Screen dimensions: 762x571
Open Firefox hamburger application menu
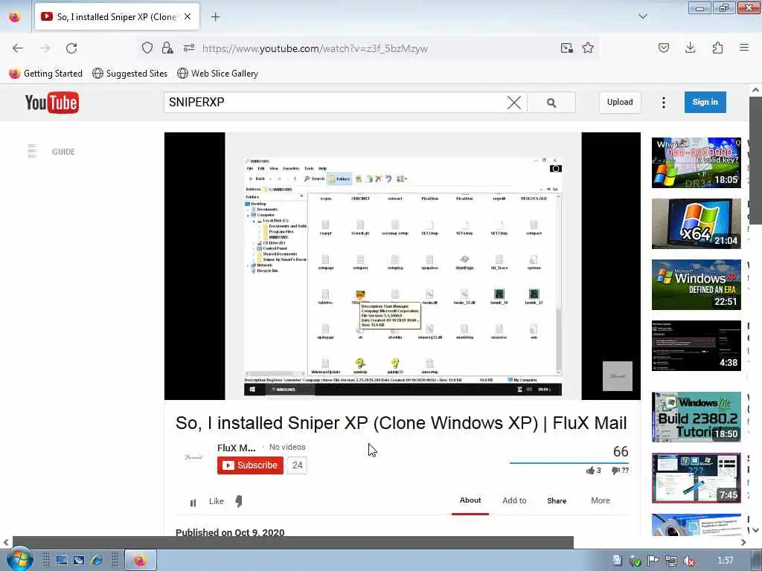point(744,48)
